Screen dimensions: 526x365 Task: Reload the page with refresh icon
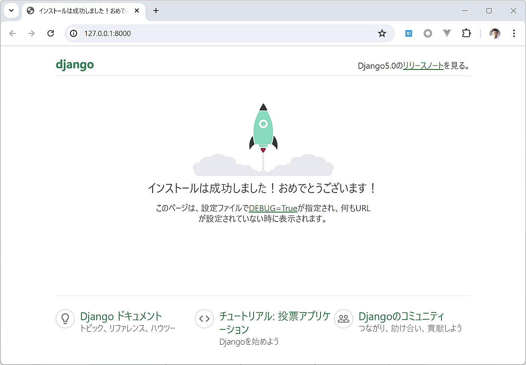click(x=51, y=33)
